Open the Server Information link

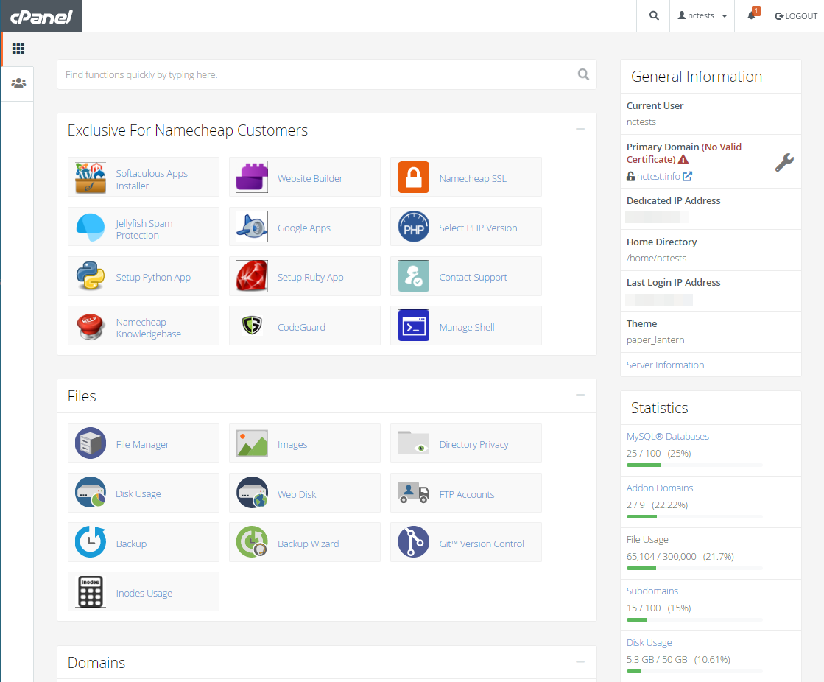(x=665, y=365)
